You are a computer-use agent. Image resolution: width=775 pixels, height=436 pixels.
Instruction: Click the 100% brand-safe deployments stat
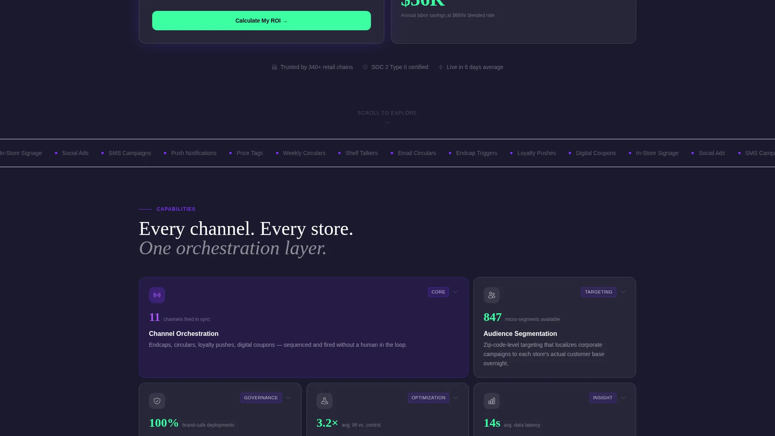[x=192, y=423]
